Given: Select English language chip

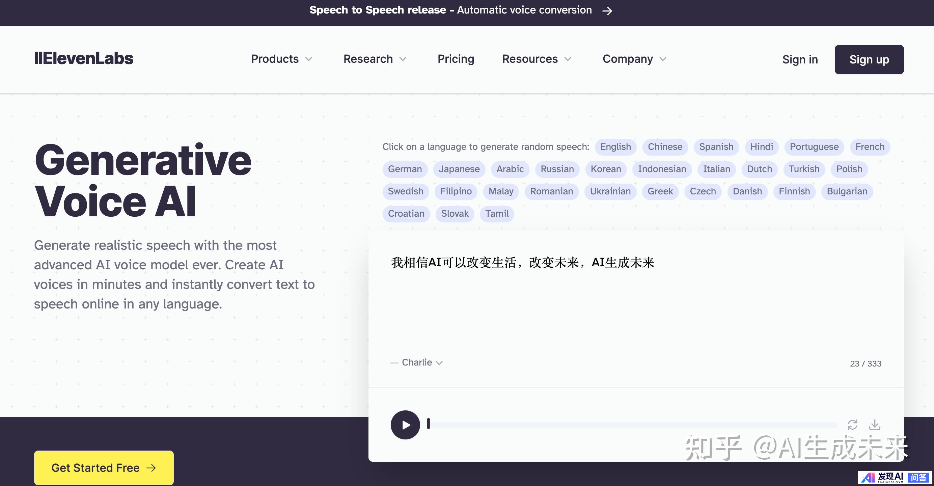Looking at the screenshot, I should pos(615,147).
